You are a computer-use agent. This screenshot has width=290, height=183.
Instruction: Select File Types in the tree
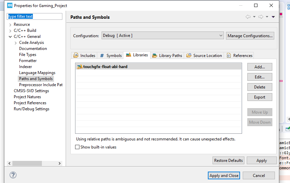27,55
